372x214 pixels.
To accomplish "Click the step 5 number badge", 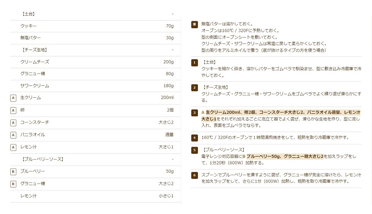I will [194, 150].
